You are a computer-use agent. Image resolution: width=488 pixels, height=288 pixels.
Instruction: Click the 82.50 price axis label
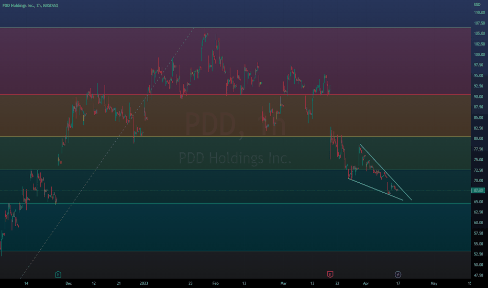(x=479, y=128)
